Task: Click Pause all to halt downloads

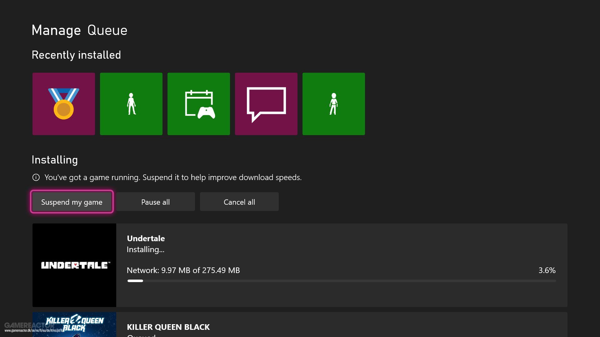Action: pos(155,202)
